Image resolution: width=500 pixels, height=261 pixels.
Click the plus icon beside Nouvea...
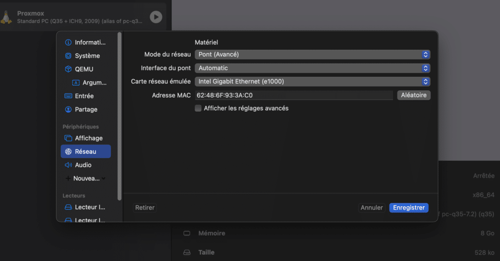tap(68, 178)
